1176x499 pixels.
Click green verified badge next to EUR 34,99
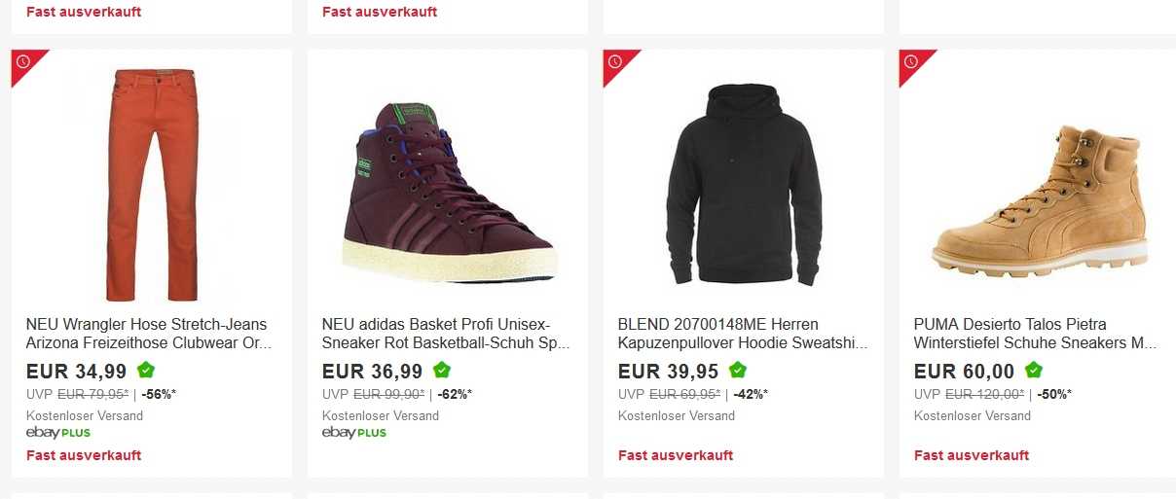(146, 370)
